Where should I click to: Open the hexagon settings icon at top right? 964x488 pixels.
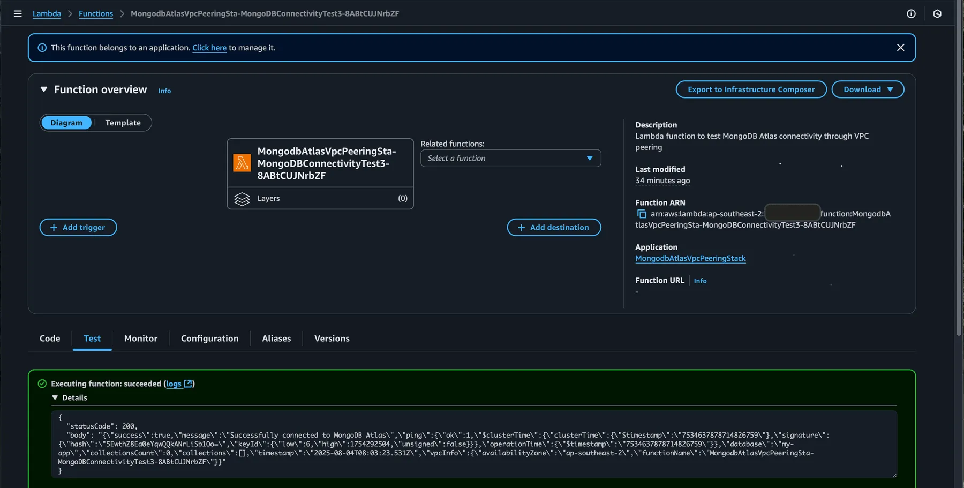click(x=937, y=14)
